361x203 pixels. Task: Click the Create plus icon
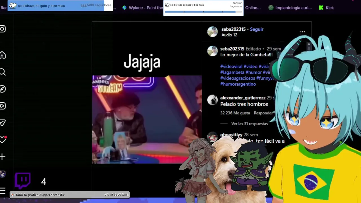[3, 157]
